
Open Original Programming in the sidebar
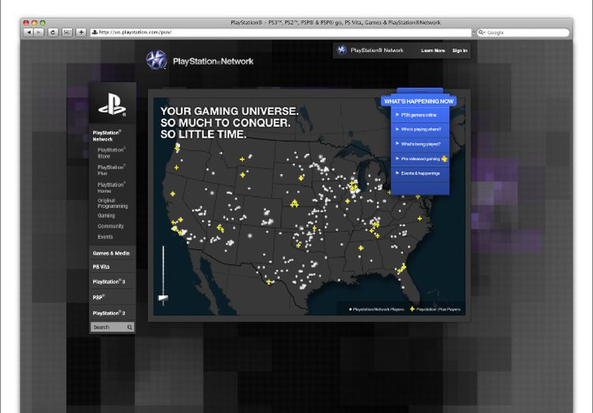[x=112, y=203]
